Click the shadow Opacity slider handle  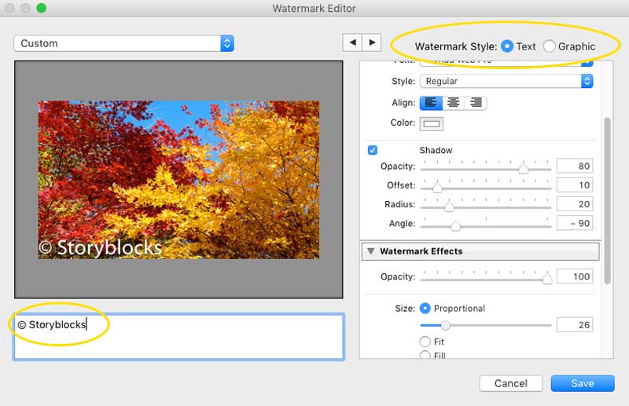point(523,167)
